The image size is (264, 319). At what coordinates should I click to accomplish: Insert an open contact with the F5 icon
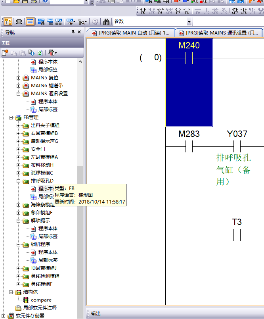pyautogui.click(x=143, y=11)
